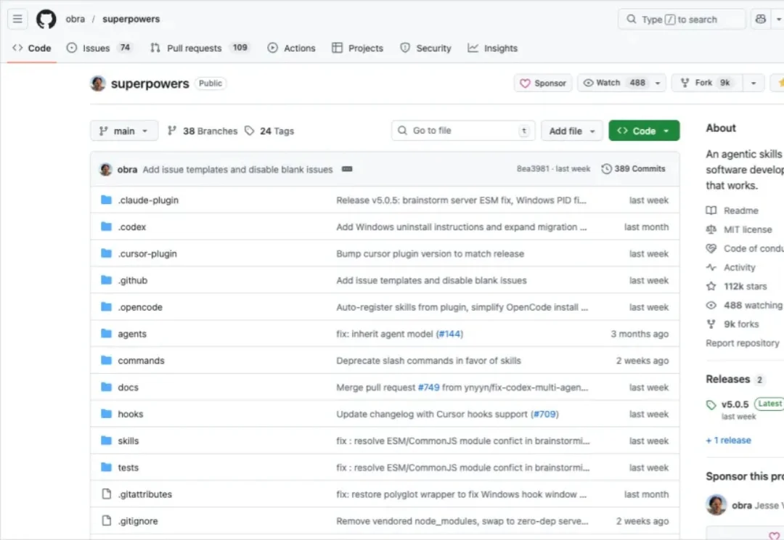Open the .claude-plugin folder
Viewport: 784px width, 540px height.
148,200
